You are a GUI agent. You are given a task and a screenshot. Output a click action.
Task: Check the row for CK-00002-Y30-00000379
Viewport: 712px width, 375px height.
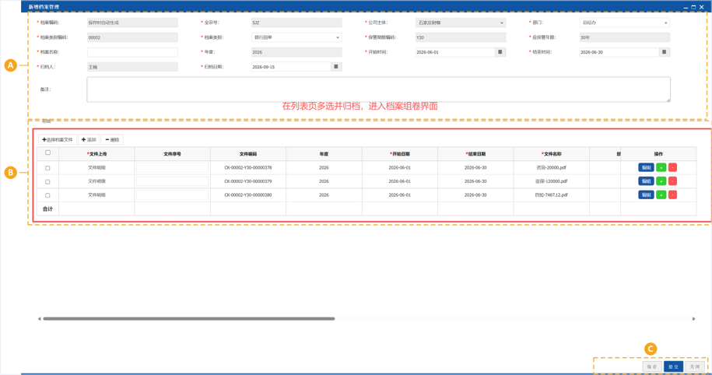[x=47, y=181]
